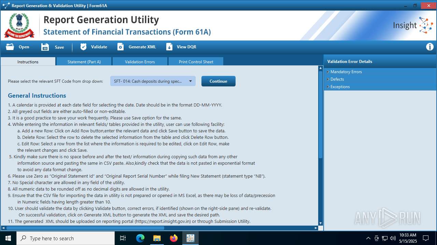Open the information help icon

(430, 47)
